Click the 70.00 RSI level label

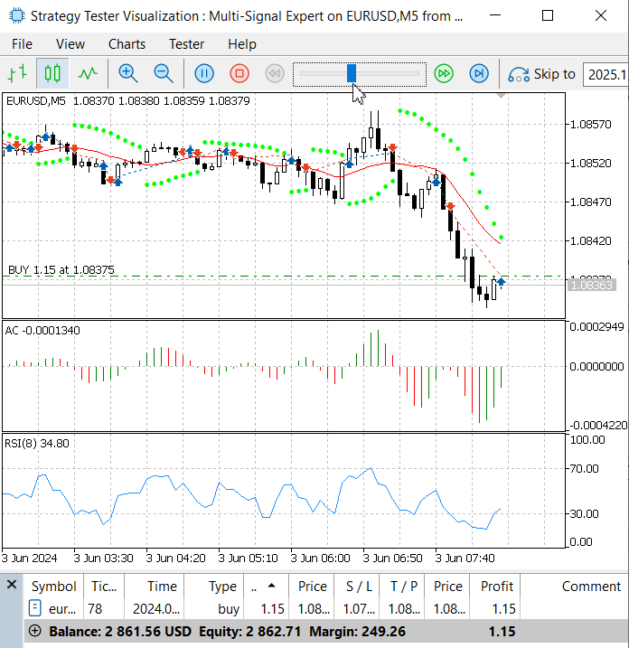point(584,469)
